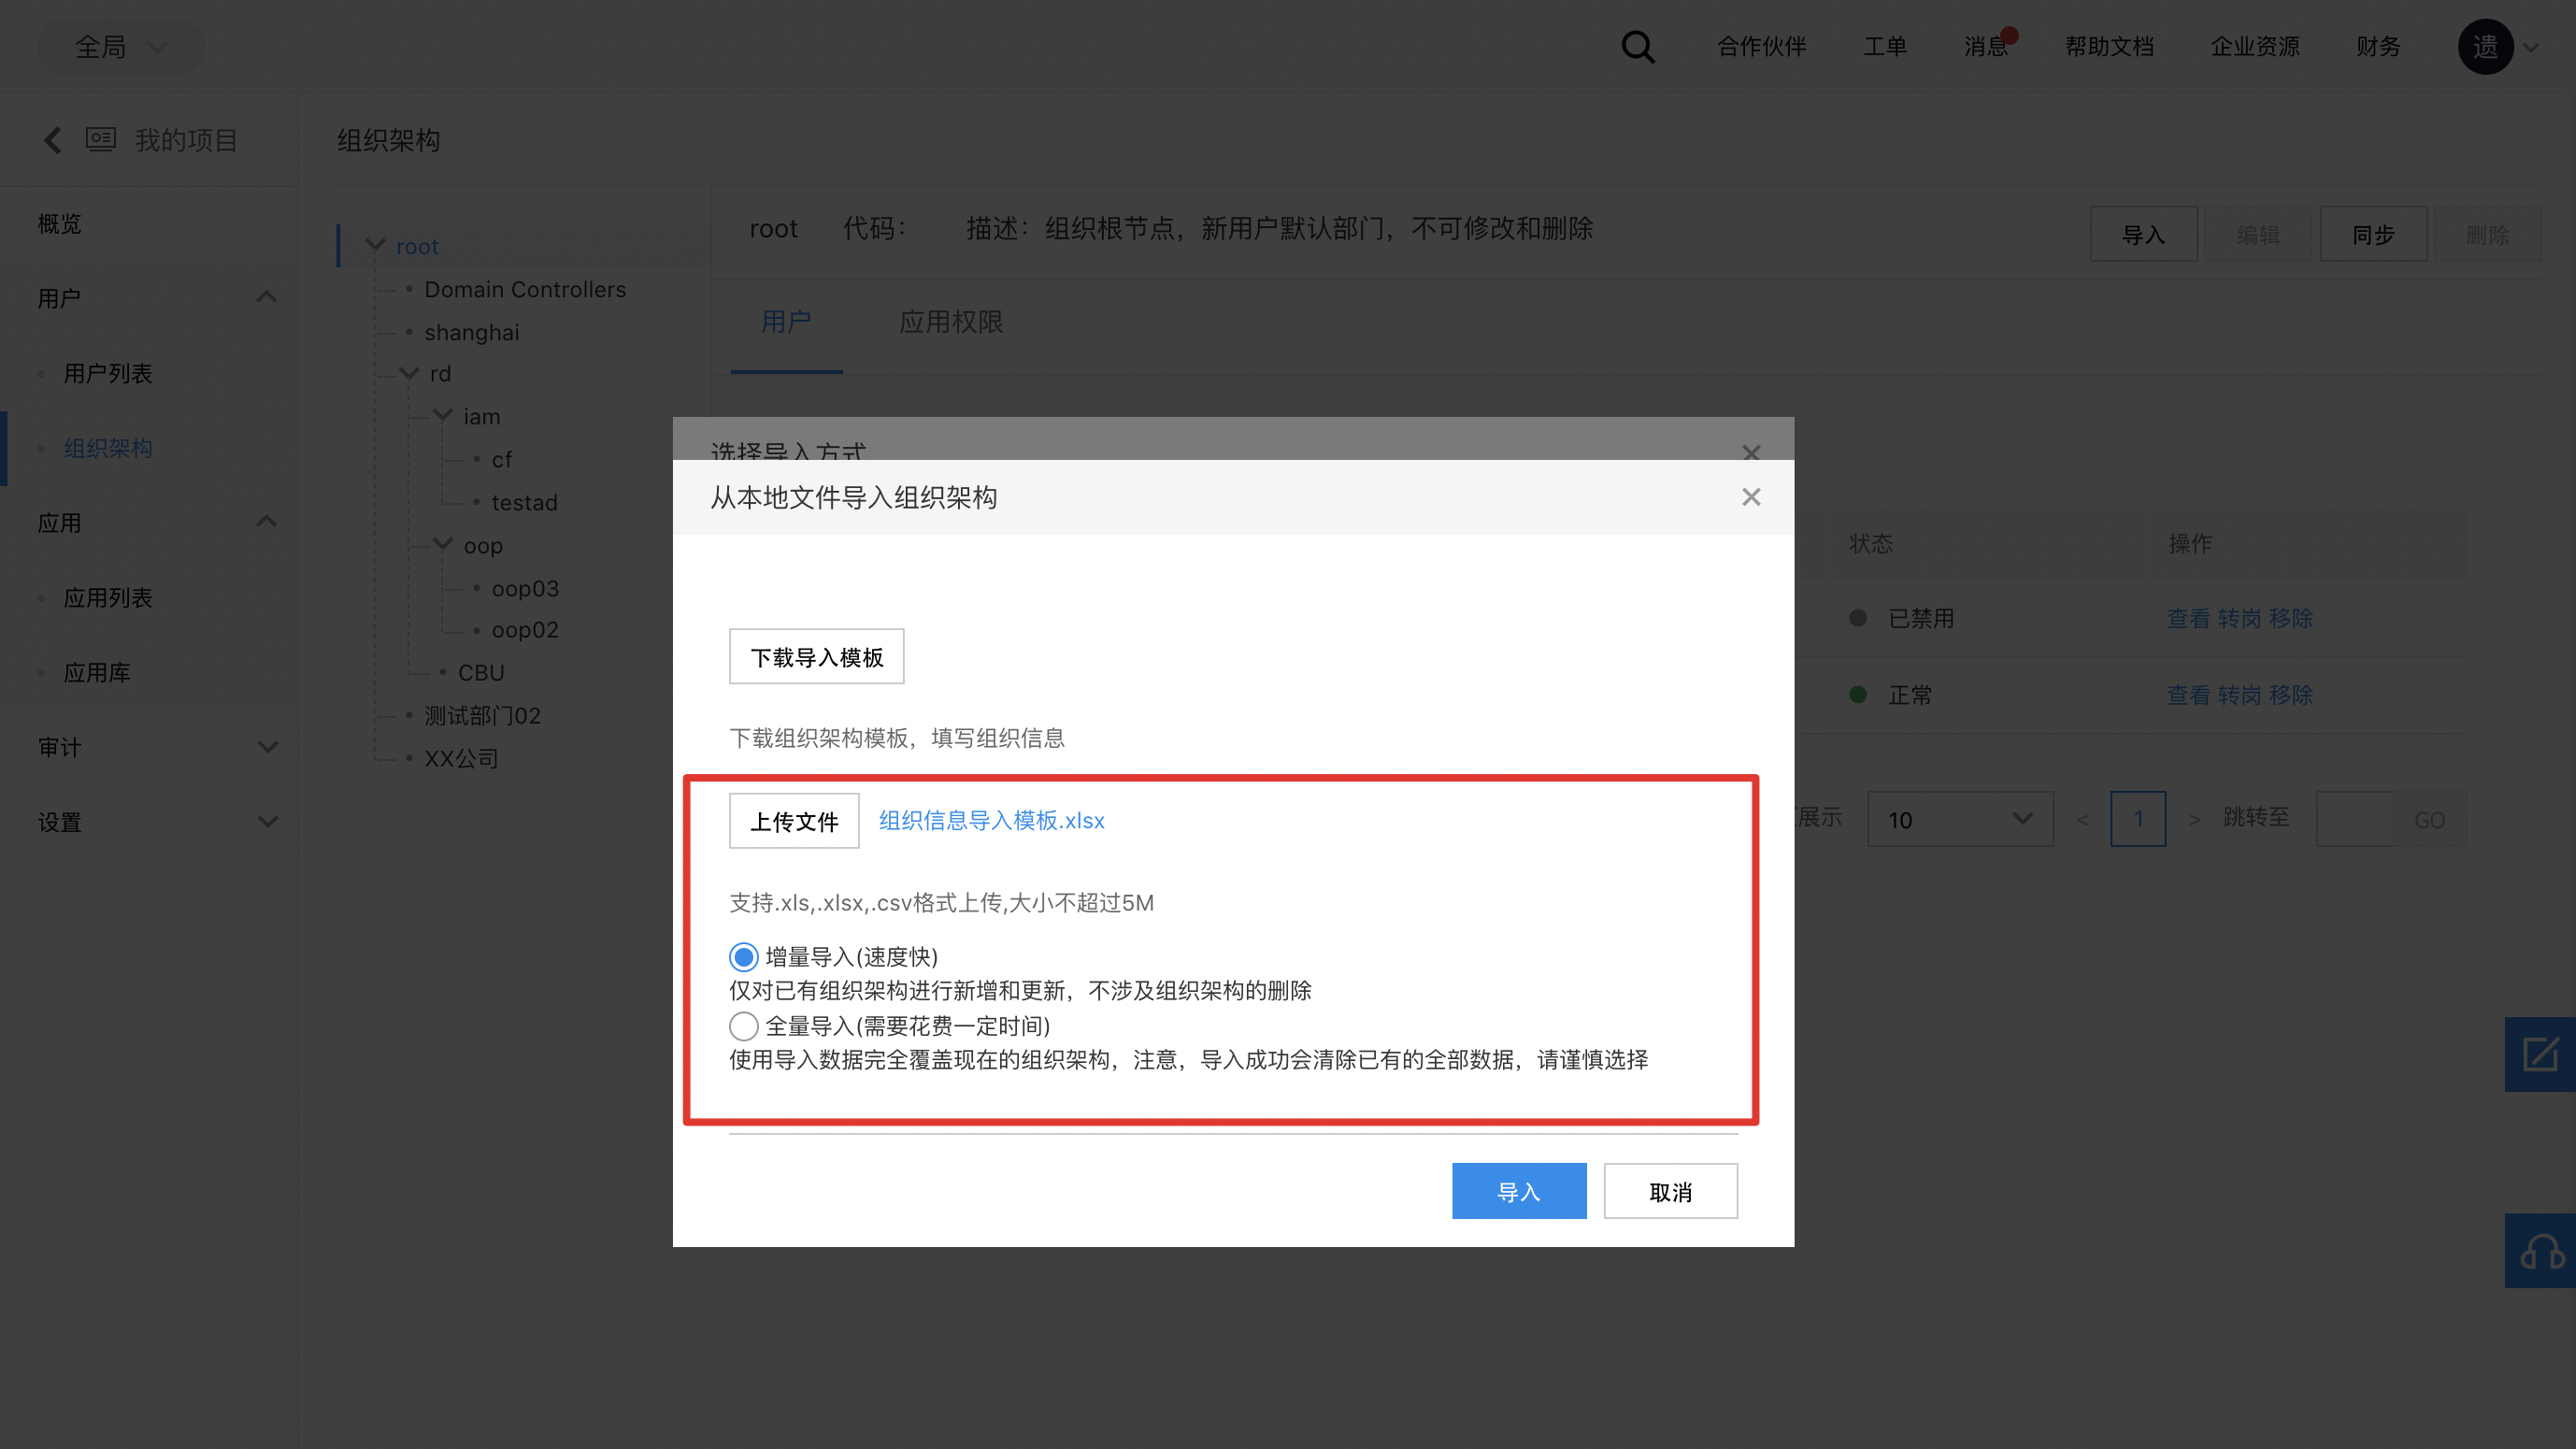Viewport: 2576px width, 1449px height.
Task: Collapse the rd tree node
Action: (x=409, y=373)
